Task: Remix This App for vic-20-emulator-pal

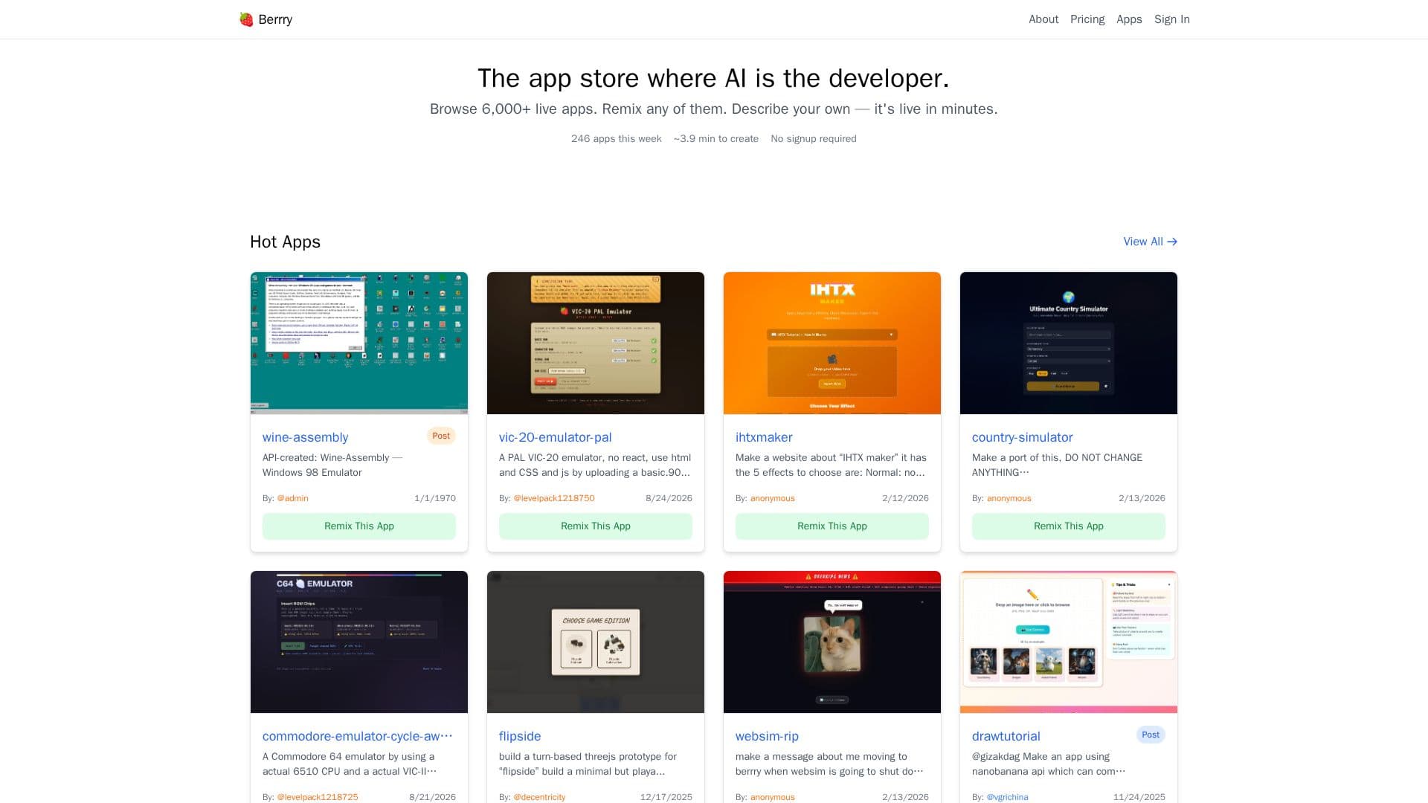Action: [596, 526]
